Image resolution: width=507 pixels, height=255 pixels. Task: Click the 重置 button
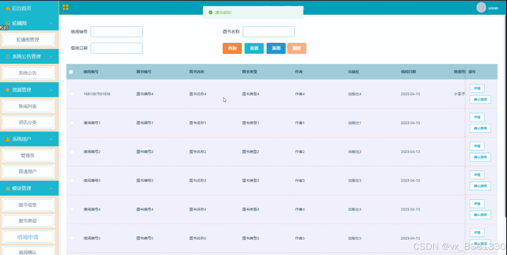click(254, 48)
